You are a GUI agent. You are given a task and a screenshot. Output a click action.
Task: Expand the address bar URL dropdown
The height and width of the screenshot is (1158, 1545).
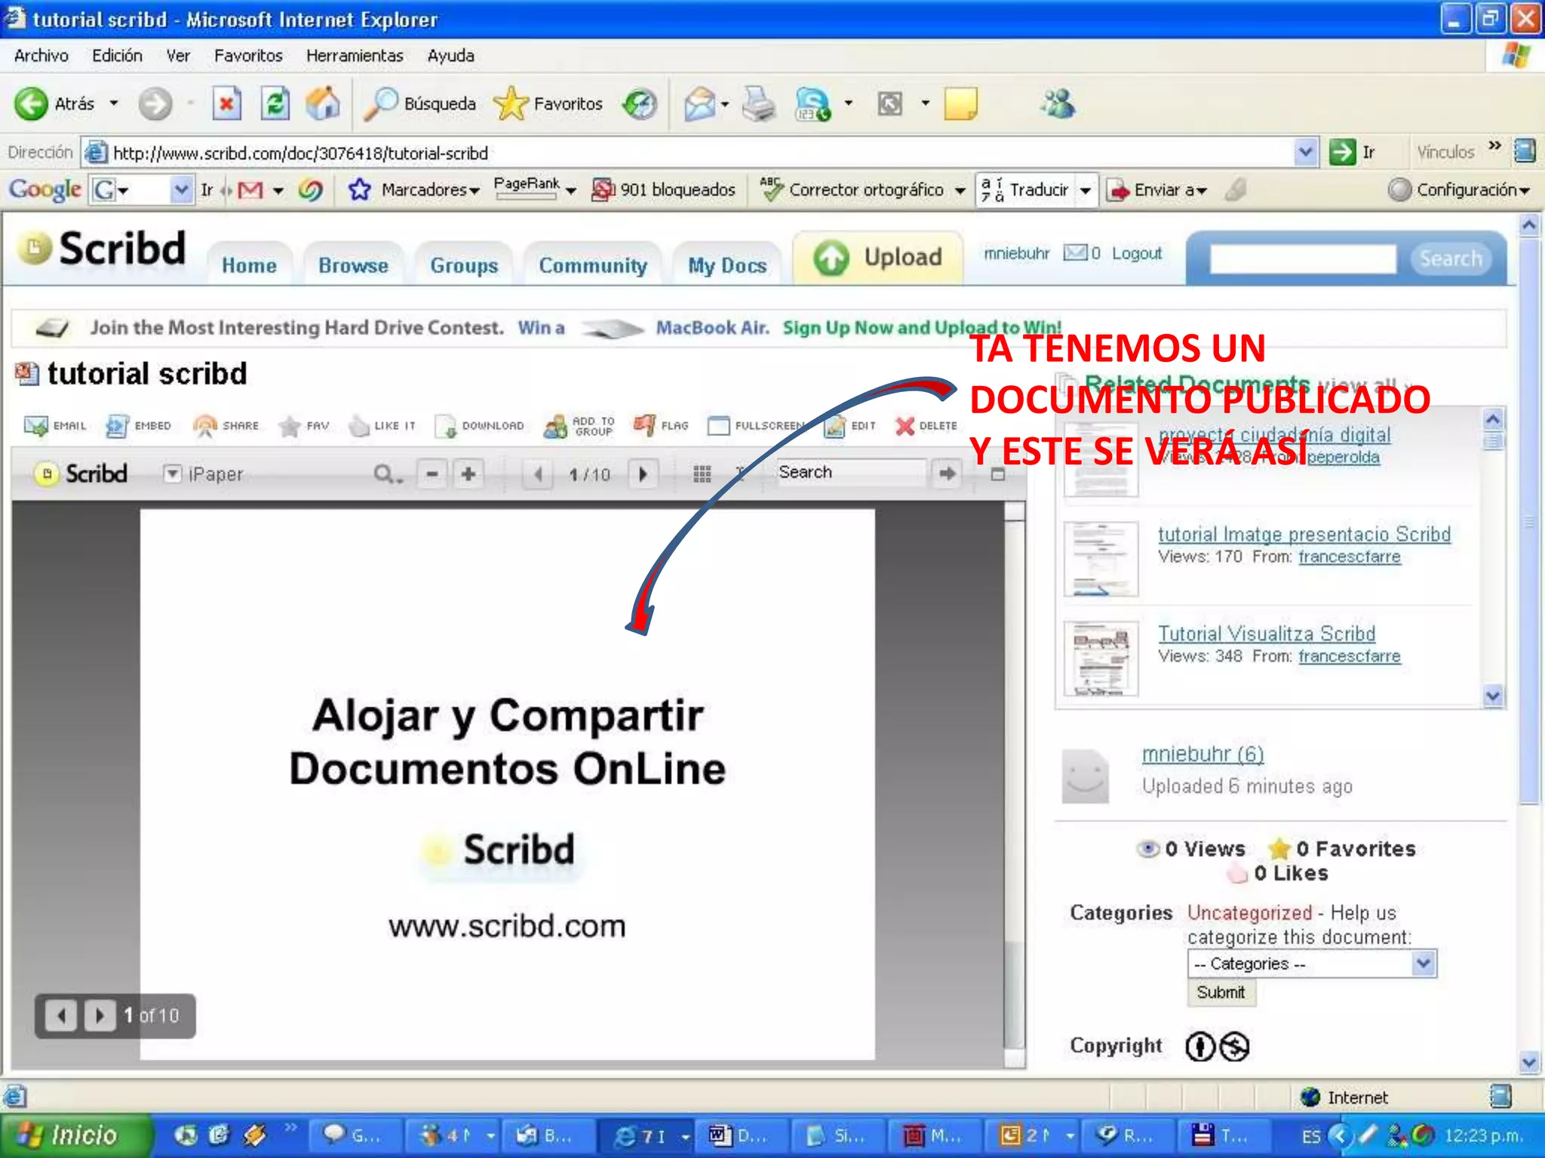click(x=1306, y=153)
